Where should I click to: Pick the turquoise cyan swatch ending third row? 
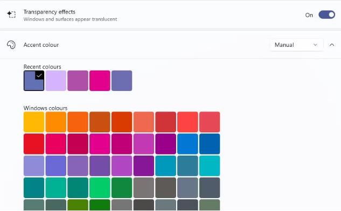click(210, 166)
